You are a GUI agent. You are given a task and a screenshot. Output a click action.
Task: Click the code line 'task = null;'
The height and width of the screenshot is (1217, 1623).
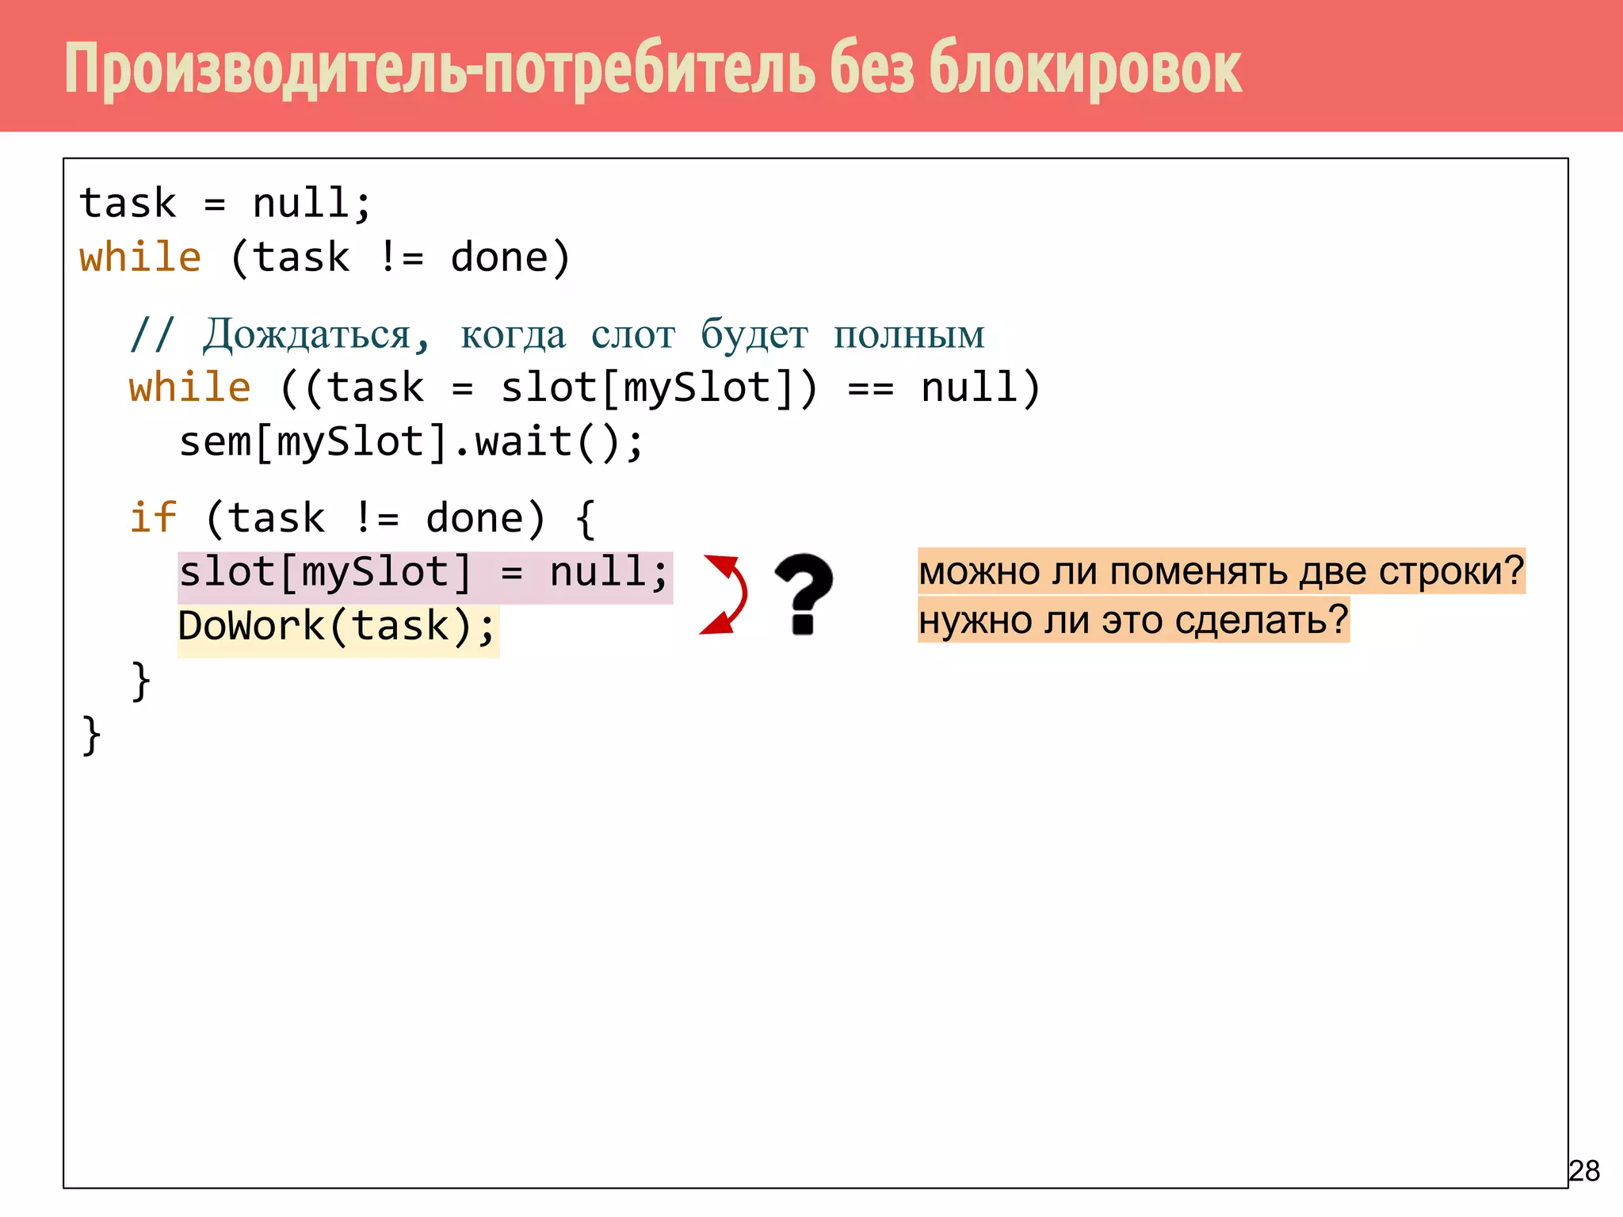coord(225,204)
